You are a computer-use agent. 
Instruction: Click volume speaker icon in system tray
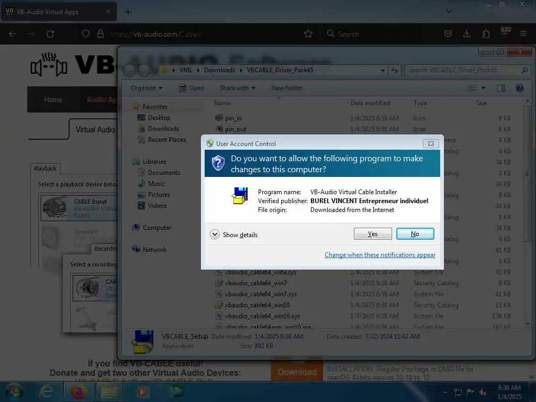[482, 392]
